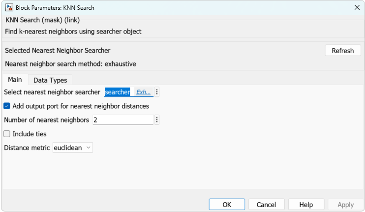Click the 'Nearest neighbor search method: exhaustive' text
The height and width of the screenshot is (212, 365).
pyautogui.click(x=70, y=63)
